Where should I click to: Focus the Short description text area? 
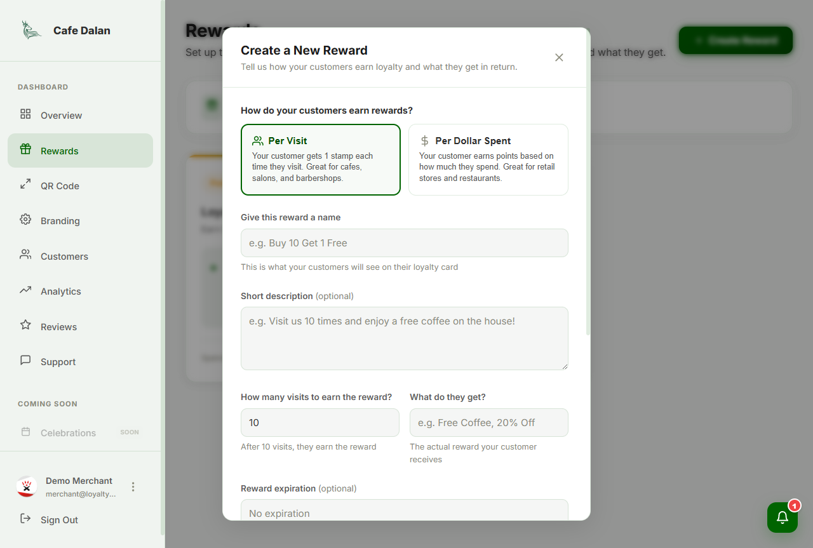(404, 338)
